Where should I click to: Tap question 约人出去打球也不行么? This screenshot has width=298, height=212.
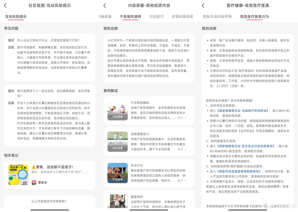coord(49,41)
